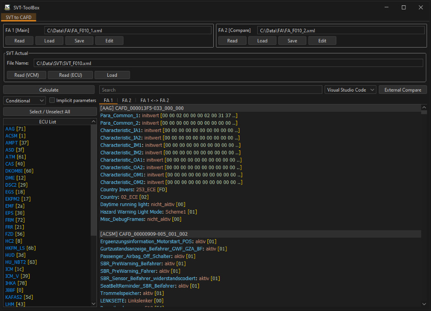Select the SVT to CAFD tab

tap(18, 17)
